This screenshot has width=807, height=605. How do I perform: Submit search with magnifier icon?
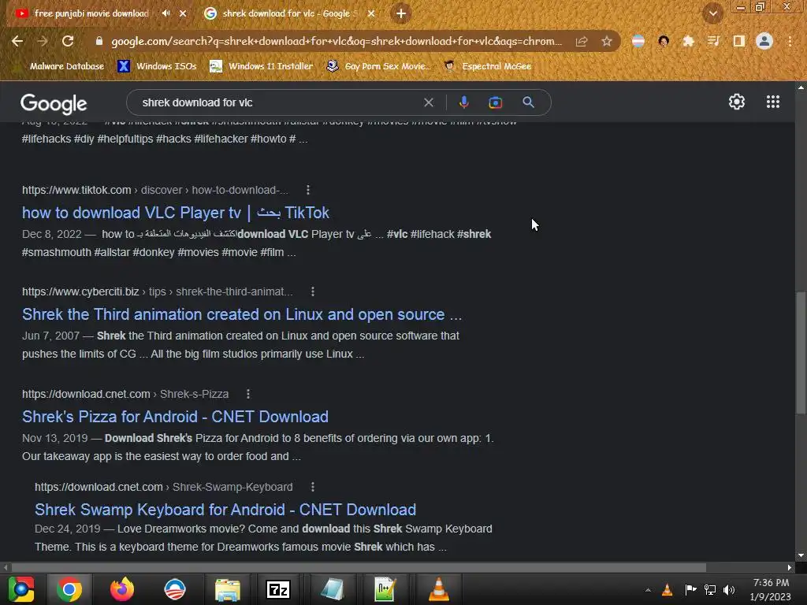[528, 102]
